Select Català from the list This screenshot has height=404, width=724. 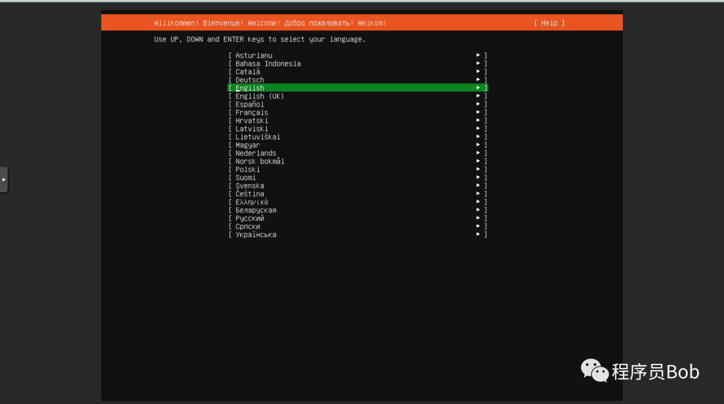(x=358, y=72)
